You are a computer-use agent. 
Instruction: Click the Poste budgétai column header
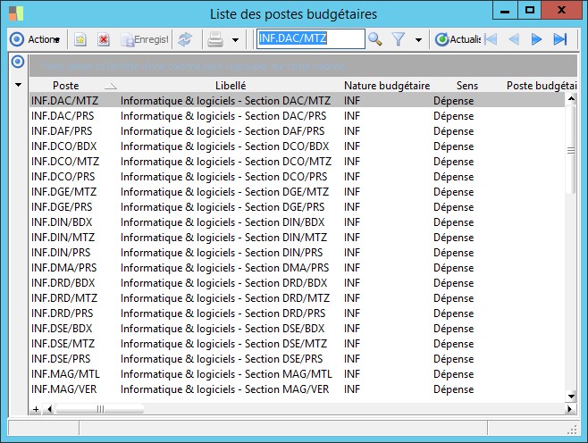pyautogui.click(x=542, y=86)
